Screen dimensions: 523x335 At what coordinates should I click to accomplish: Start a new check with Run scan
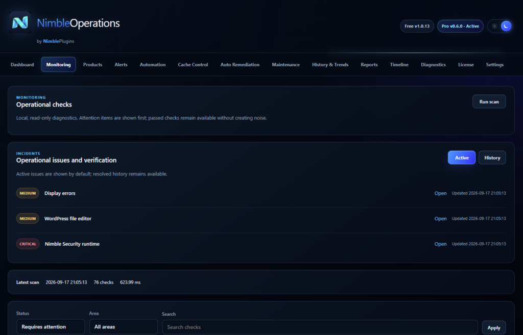pyautogui.click(x=489, y=101)
